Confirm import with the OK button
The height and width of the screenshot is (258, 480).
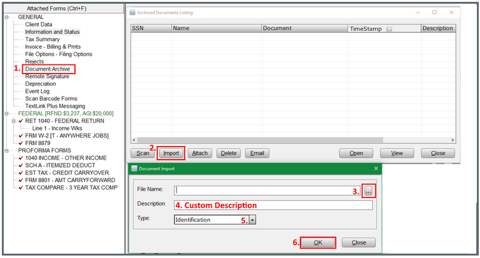coord(318,243)
